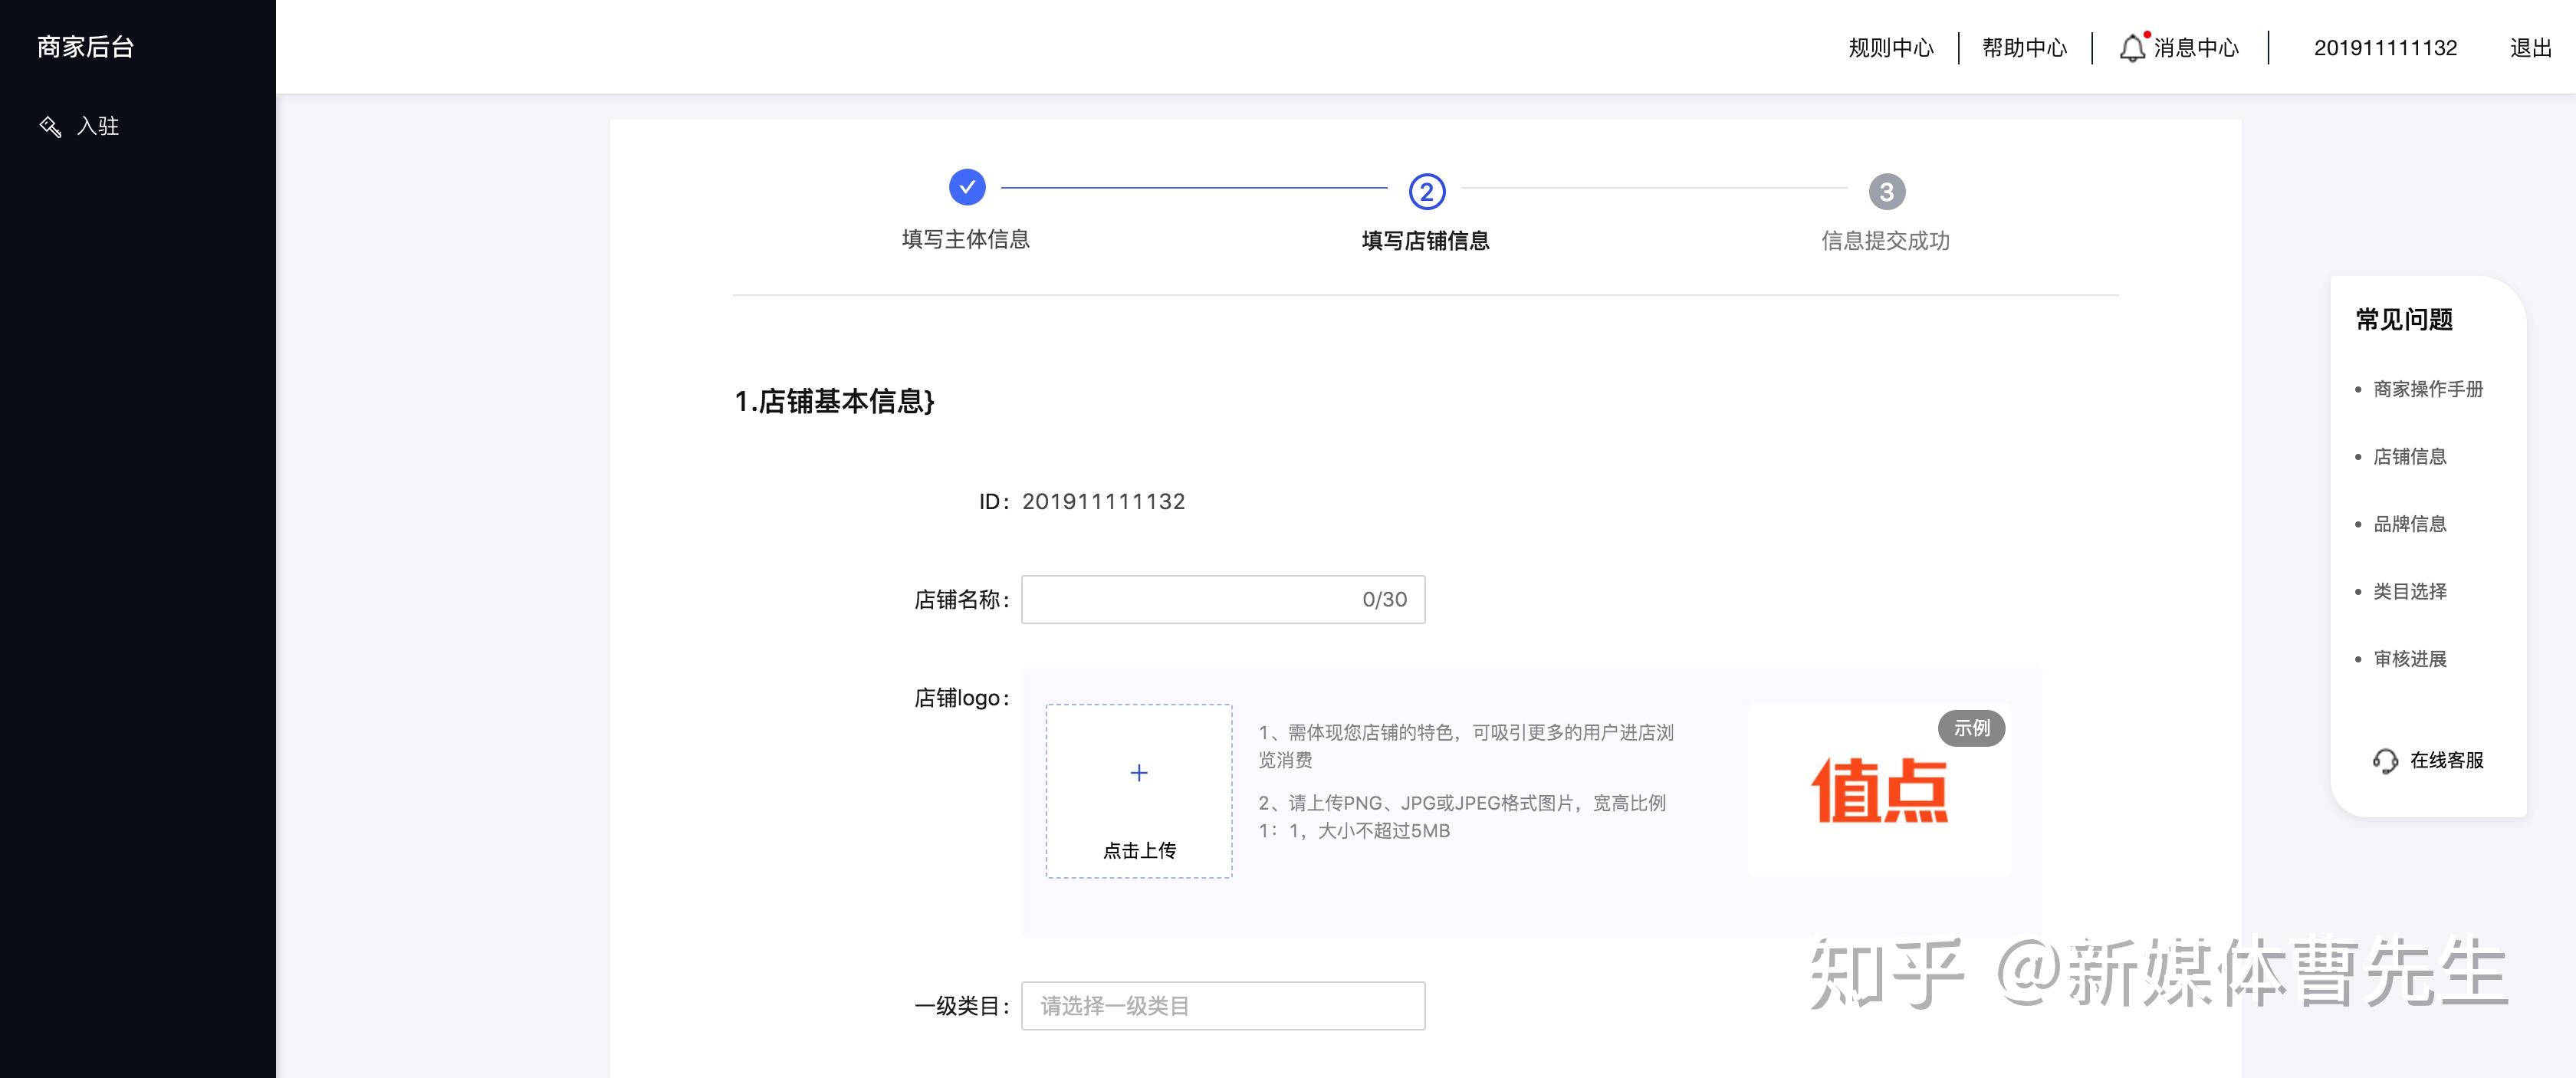View the 值点 example logo thumbnail
Viewport: 2576px width, 1078px height.
(1880, 790)
